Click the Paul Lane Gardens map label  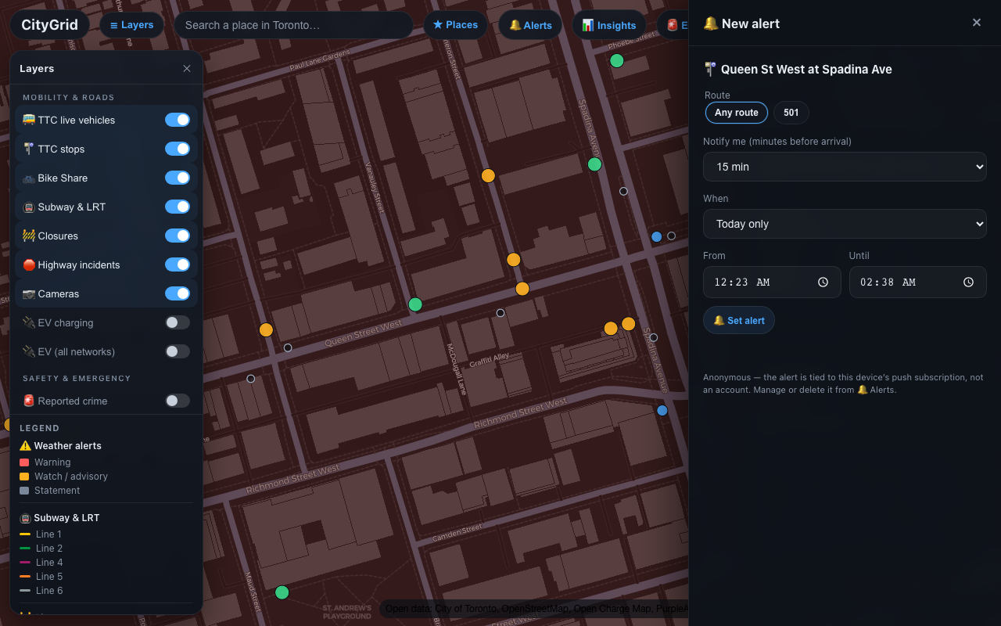[320, 61]
